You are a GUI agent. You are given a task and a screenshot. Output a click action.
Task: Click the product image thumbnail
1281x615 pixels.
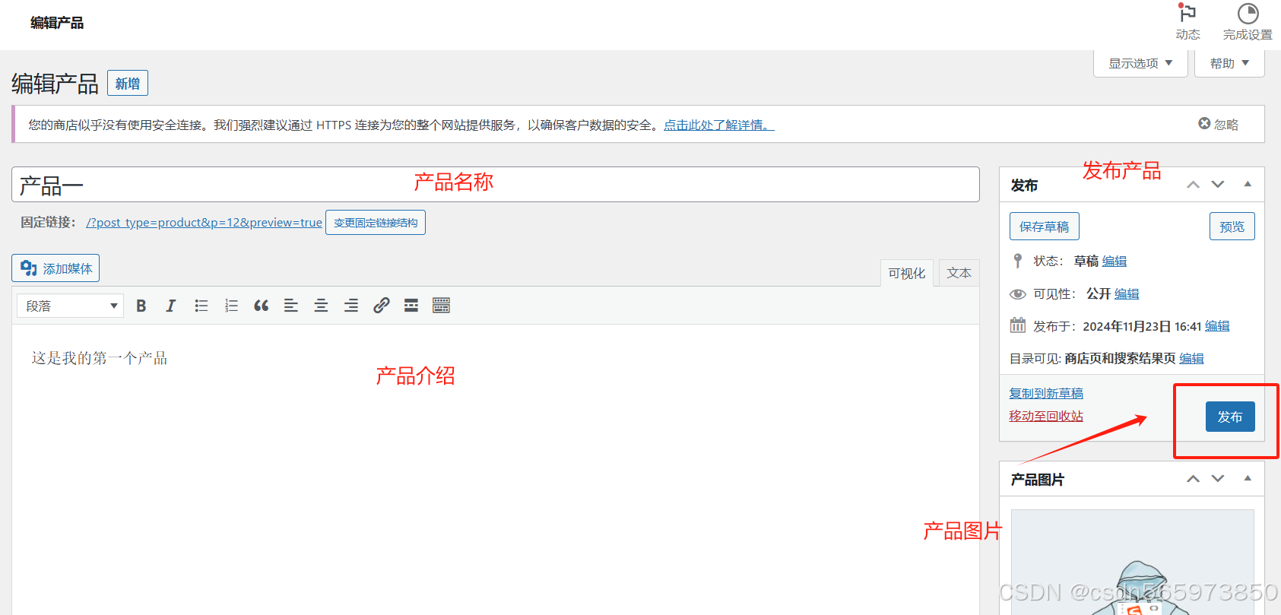pos(1133,563)
